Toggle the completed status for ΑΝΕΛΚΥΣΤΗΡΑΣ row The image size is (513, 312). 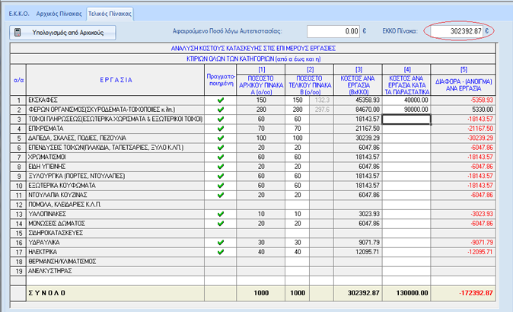(220, 270)
